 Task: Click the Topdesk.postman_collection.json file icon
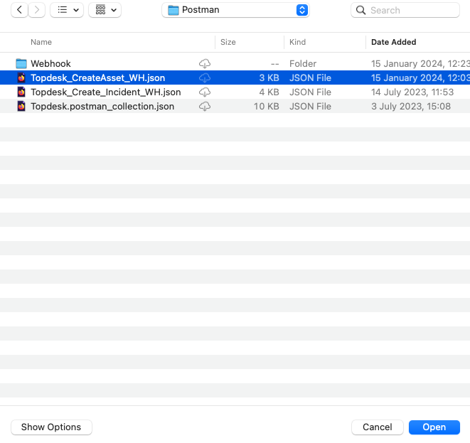[21, 106]
